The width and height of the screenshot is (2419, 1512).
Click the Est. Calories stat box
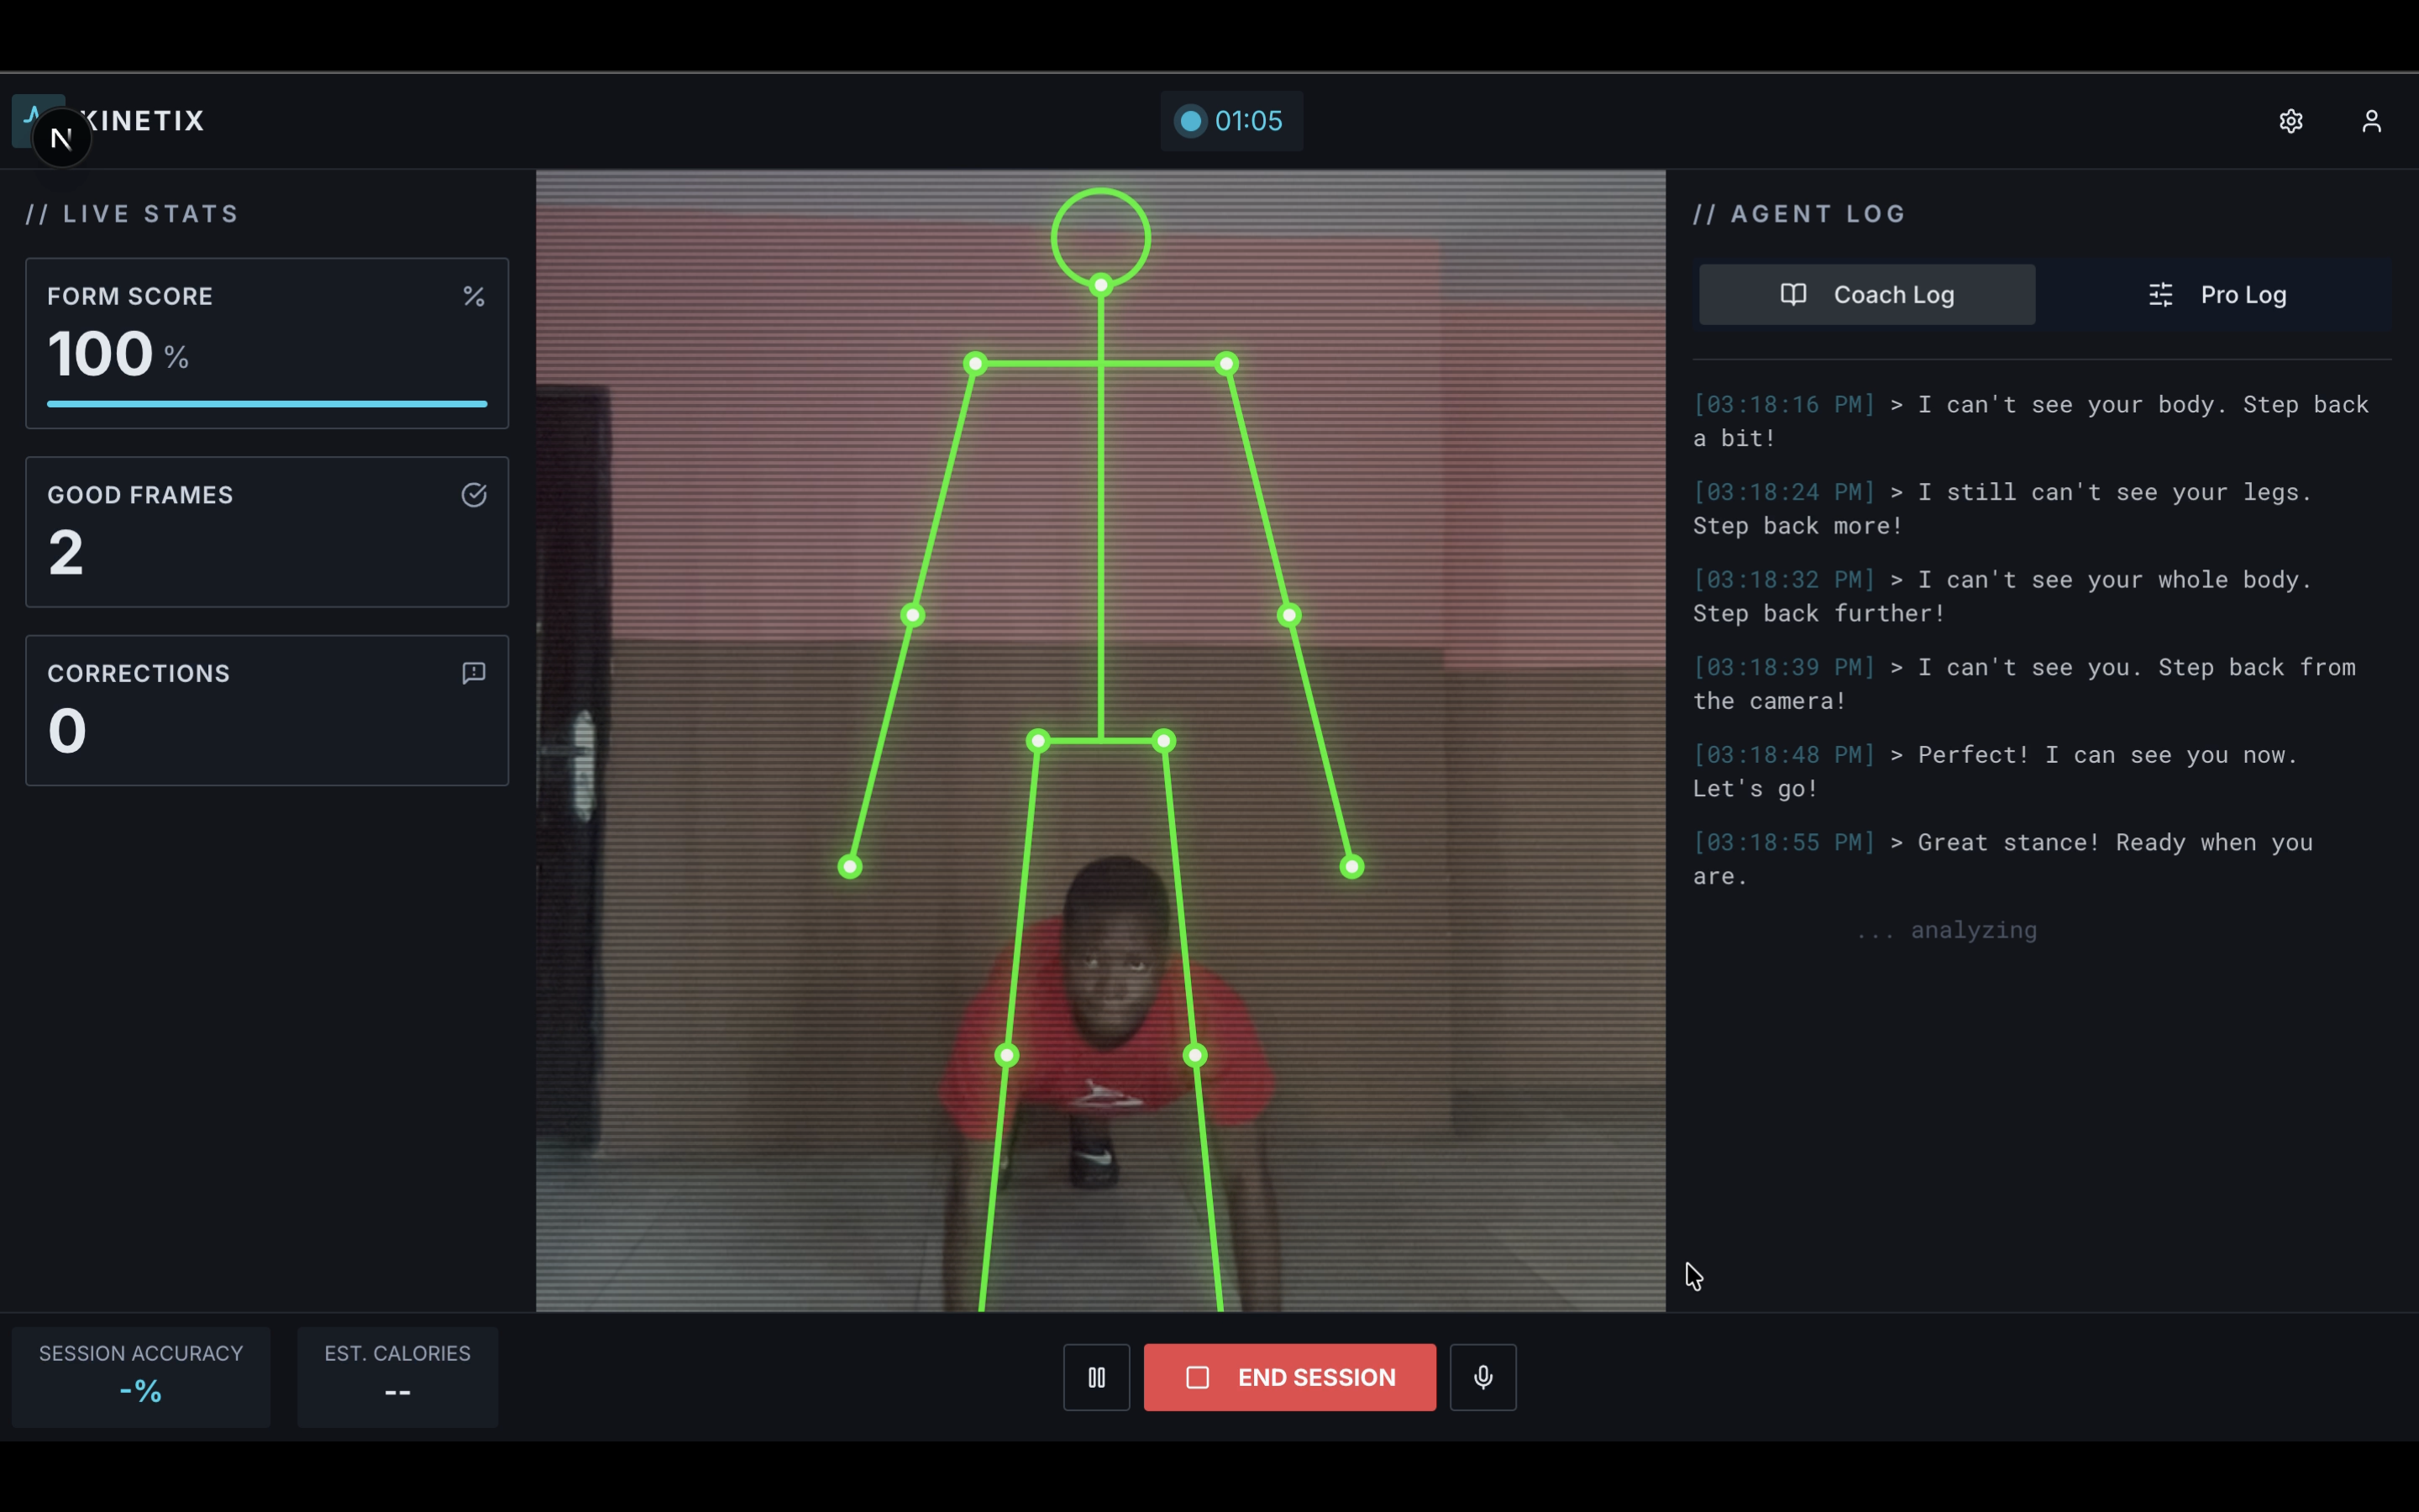[x=396, y=1376]
